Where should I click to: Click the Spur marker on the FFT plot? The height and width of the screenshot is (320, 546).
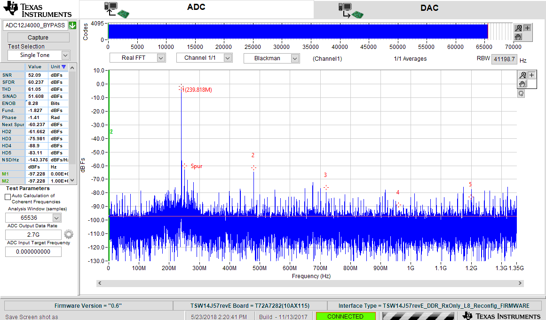pos(184,166)
